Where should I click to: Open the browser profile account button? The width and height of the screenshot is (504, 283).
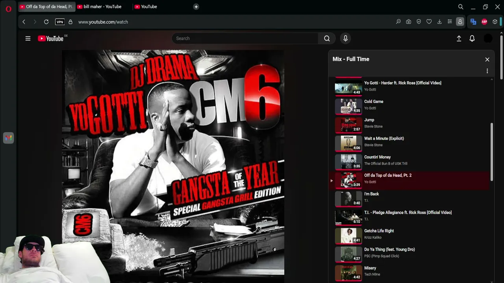click(460, 22)
